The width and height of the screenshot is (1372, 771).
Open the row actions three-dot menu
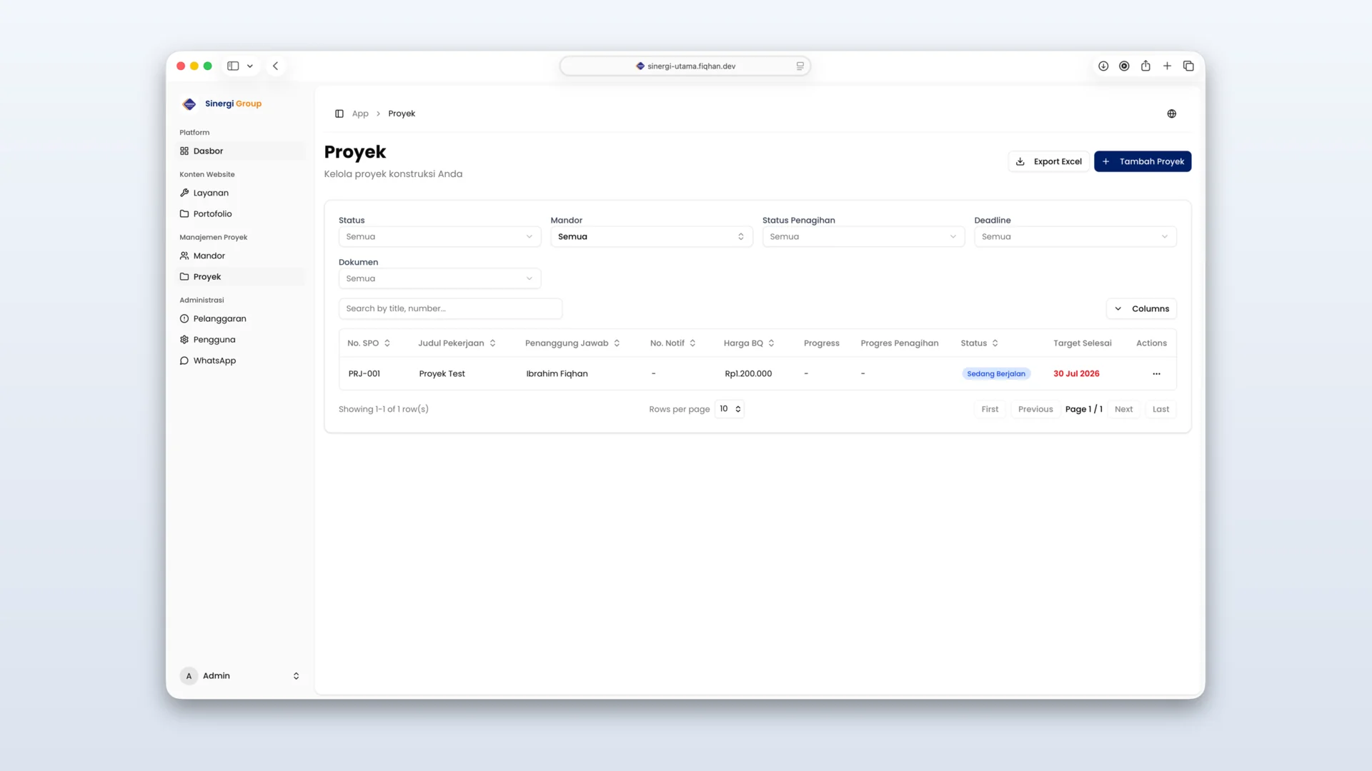(1156, 374)
